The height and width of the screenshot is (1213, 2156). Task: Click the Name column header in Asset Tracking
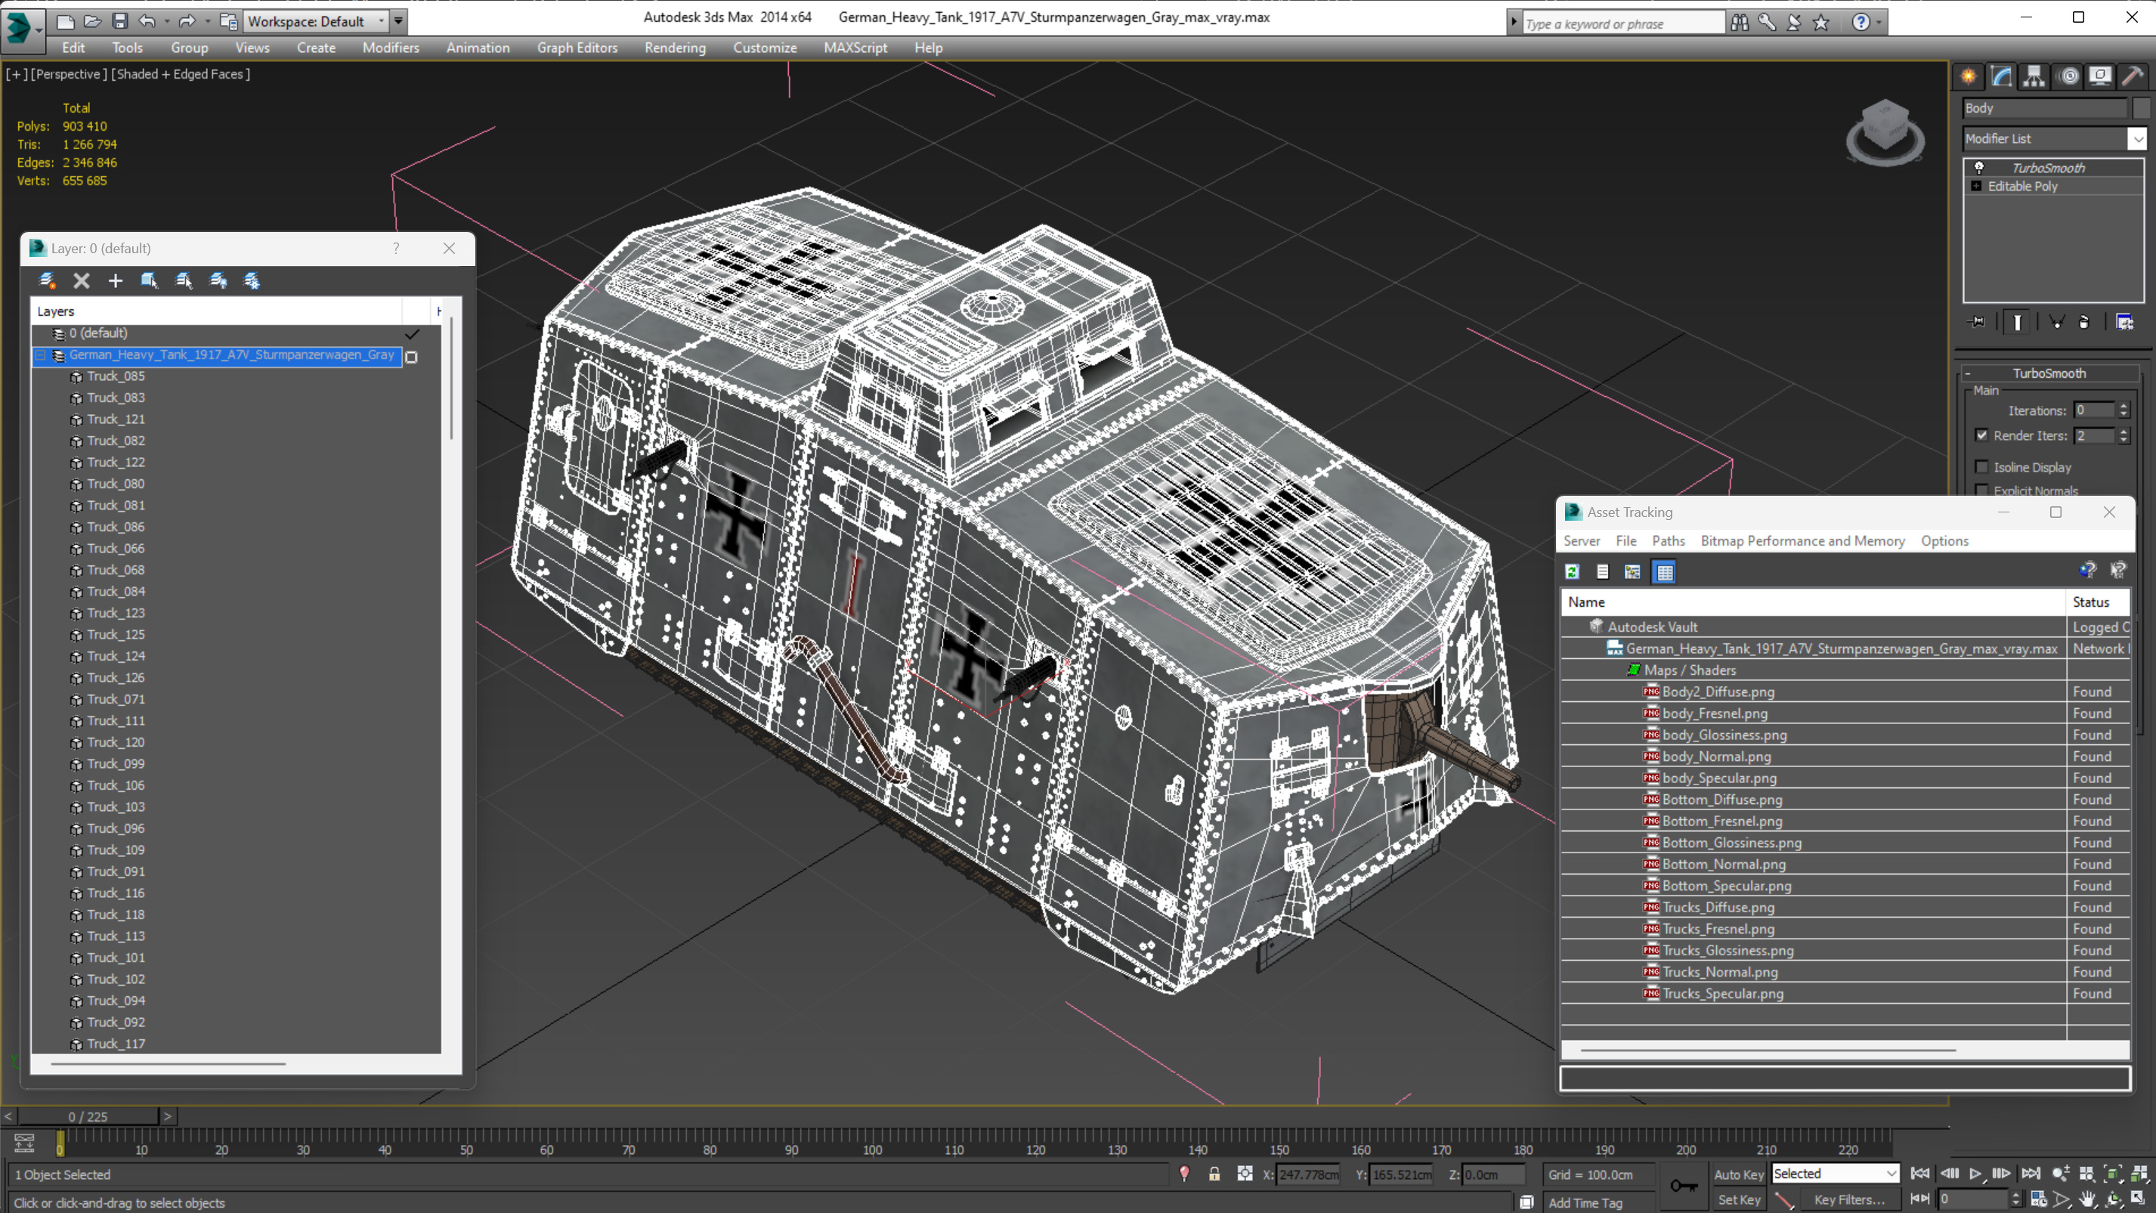click(1813, 602)
